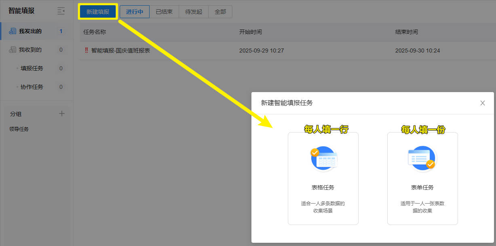The height and width of the screenshot is (246, 496).
Task: Add a new group with plus icon
Action: click(62, 114)
